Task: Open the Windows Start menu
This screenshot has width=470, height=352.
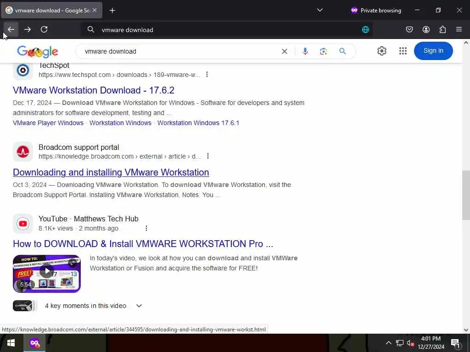Action: point(11,343)
